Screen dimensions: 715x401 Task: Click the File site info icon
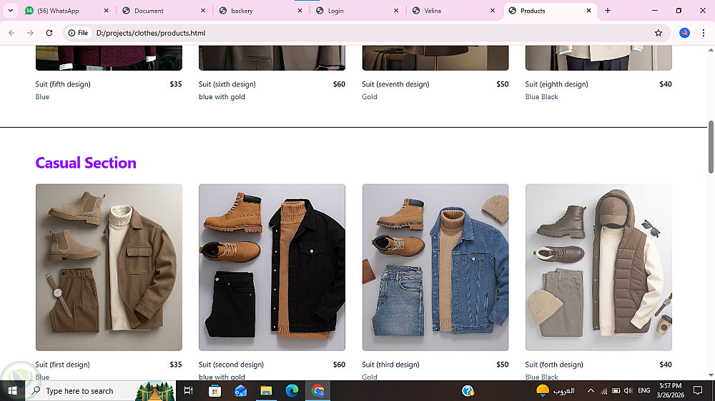tap(78, 33)
